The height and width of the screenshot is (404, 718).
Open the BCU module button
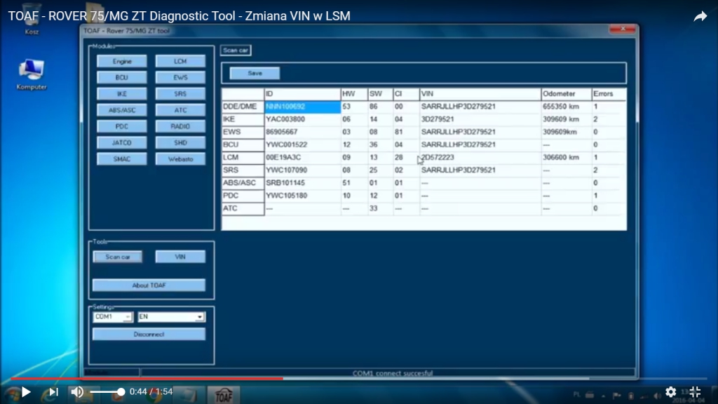click(x=122, y=77)
